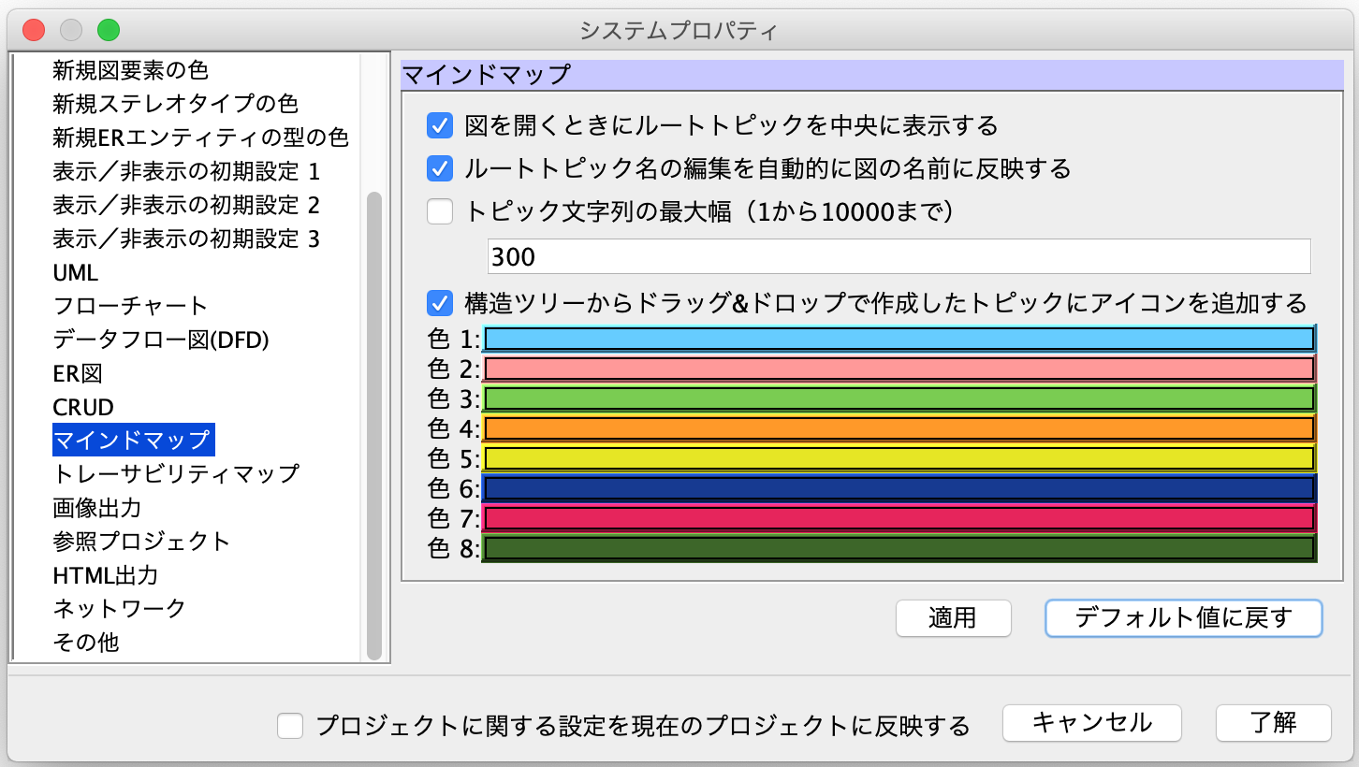Enable プロジェクトに関する設定を現在のプロジェクトに反映する checkbox
The width and height of the screenshot is (1359, 767).
point(291,726)
